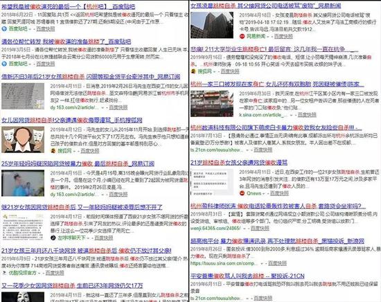The width and height of the screenshot is (381, 302).
Task: Click handwritten-note thumbnail of 借新还旧 result
Action: [23, 96]
